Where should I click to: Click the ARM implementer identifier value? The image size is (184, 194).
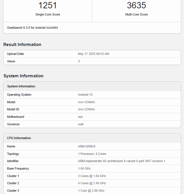pyautogui.click(x=121, y=161)
